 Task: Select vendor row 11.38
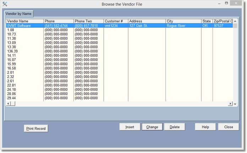pyautogui.click(x=119, y=38)
